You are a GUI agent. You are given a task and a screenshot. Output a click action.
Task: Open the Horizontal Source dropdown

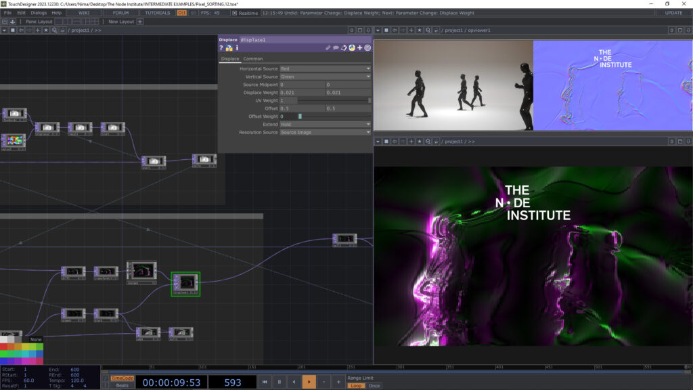click(325, 68)
